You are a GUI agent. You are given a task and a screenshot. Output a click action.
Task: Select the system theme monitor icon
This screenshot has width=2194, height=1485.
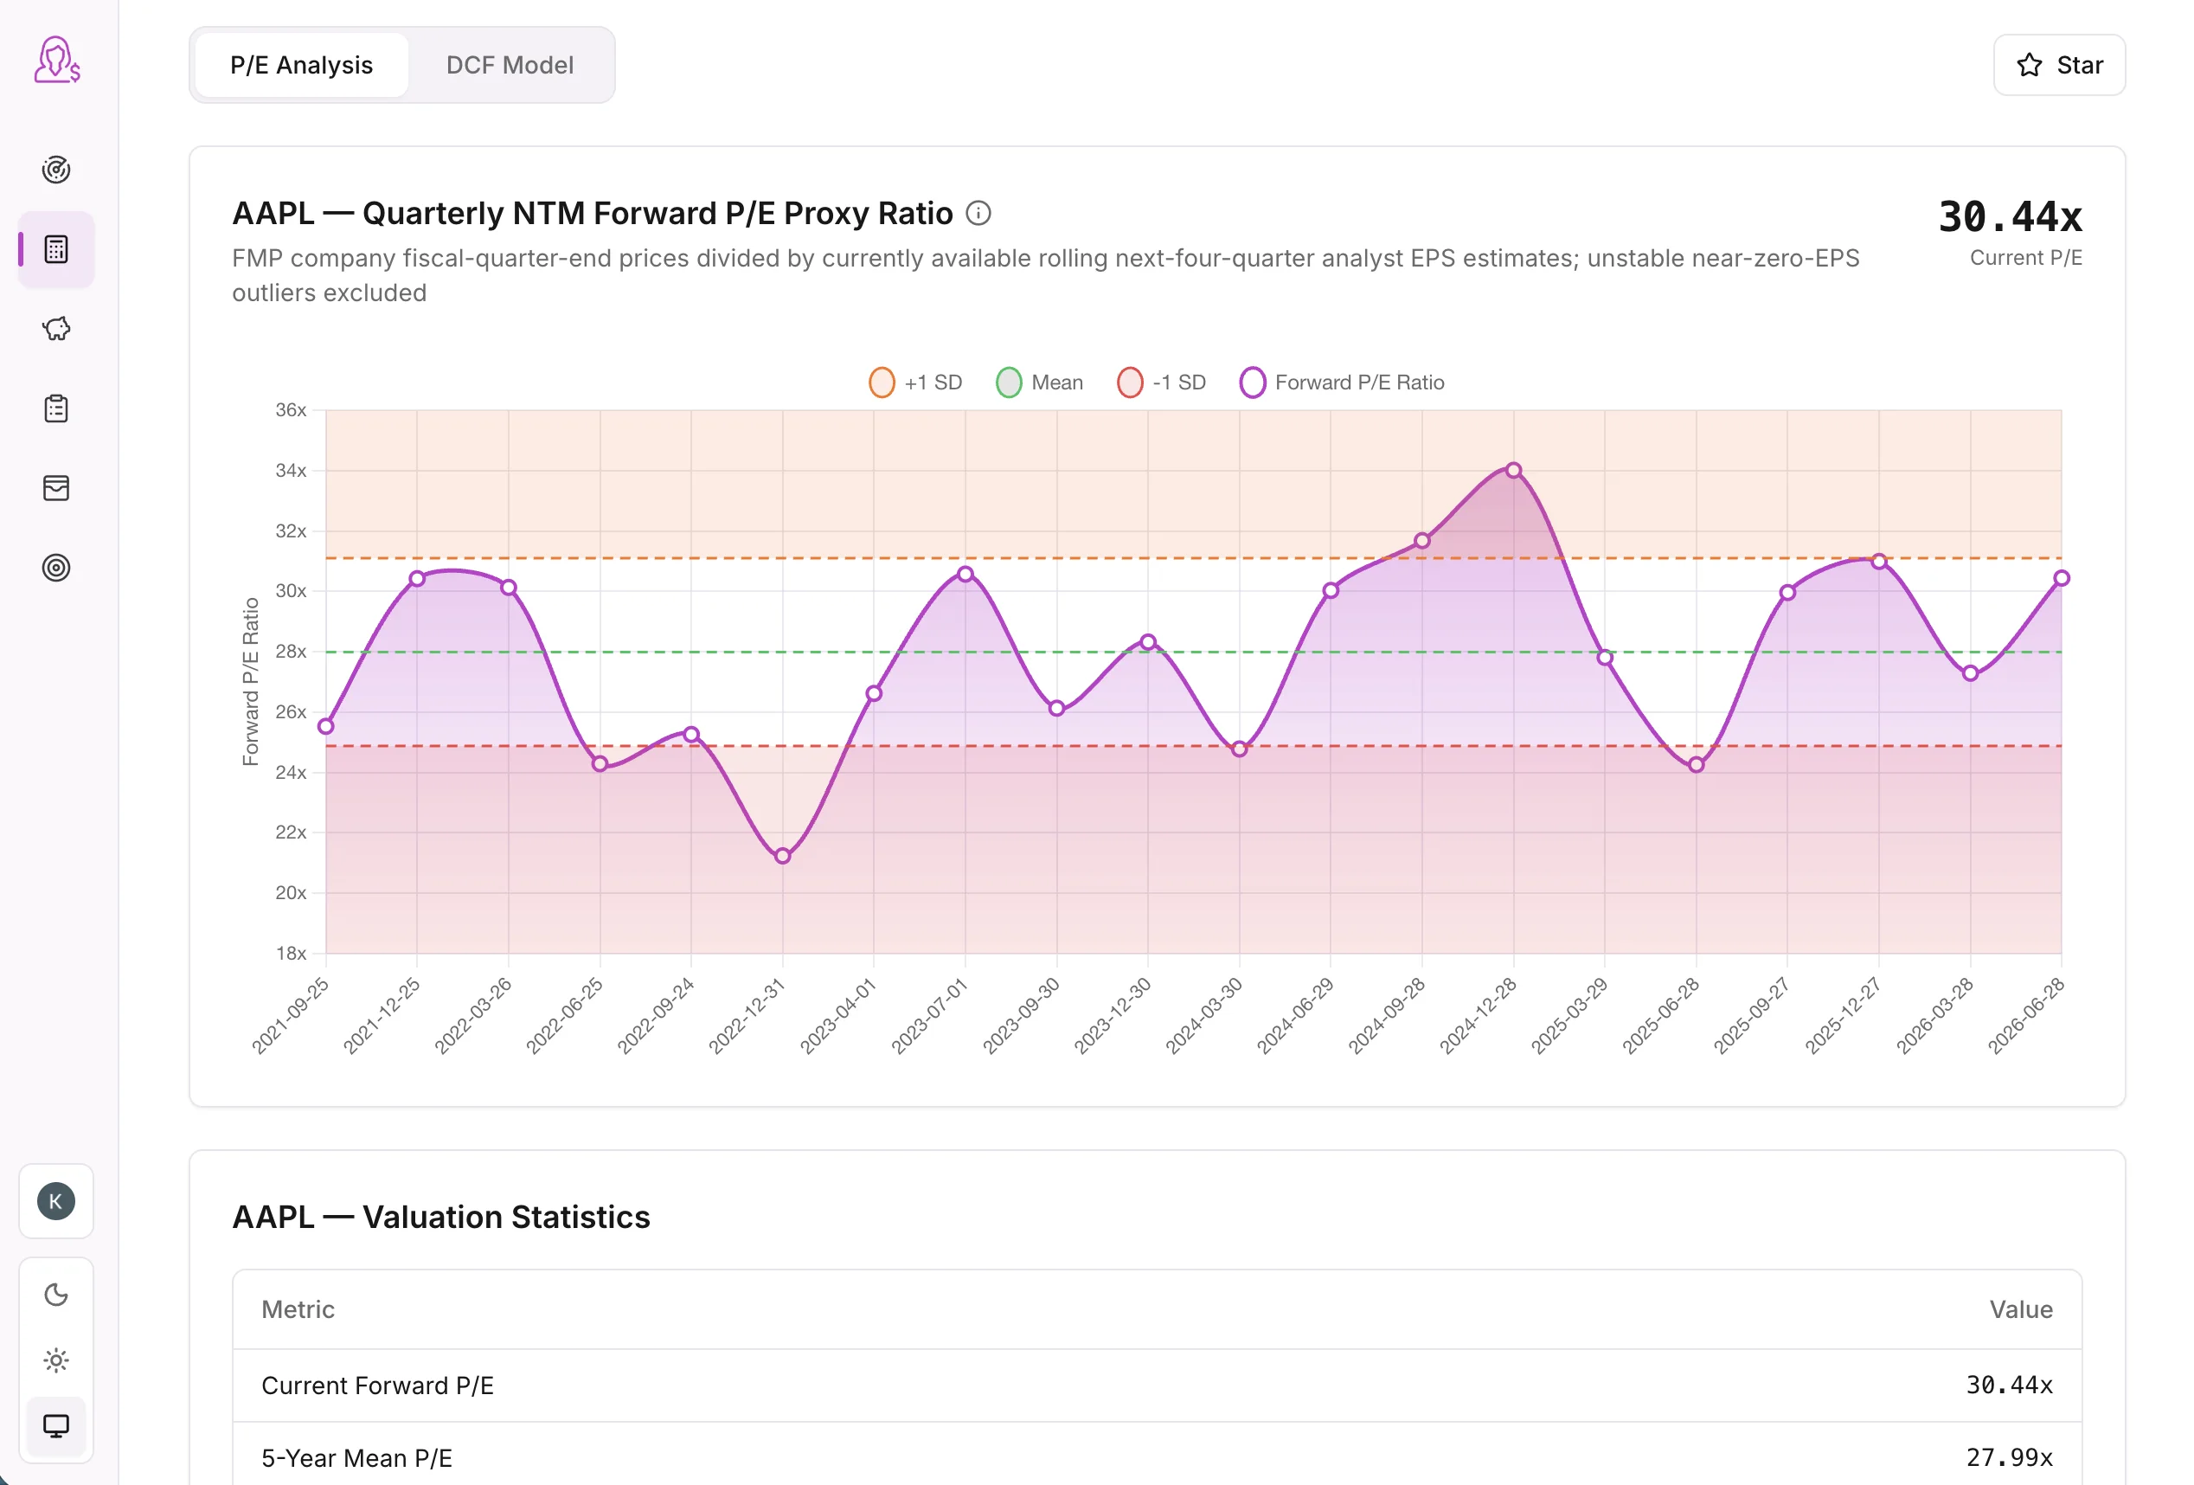click(56, 1425)
